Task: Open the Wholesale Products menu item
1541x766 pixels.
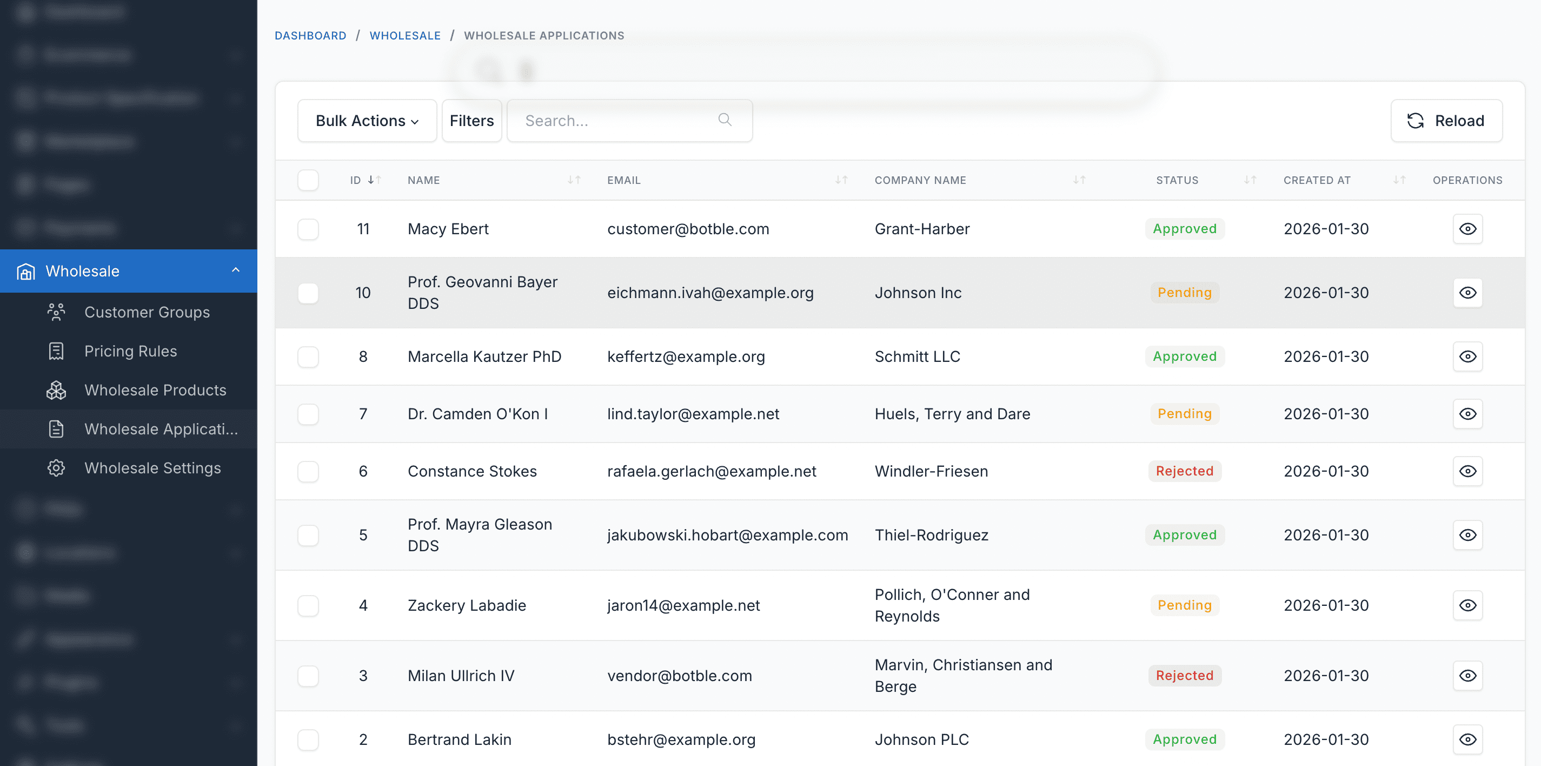Action: tap(155, 390)
